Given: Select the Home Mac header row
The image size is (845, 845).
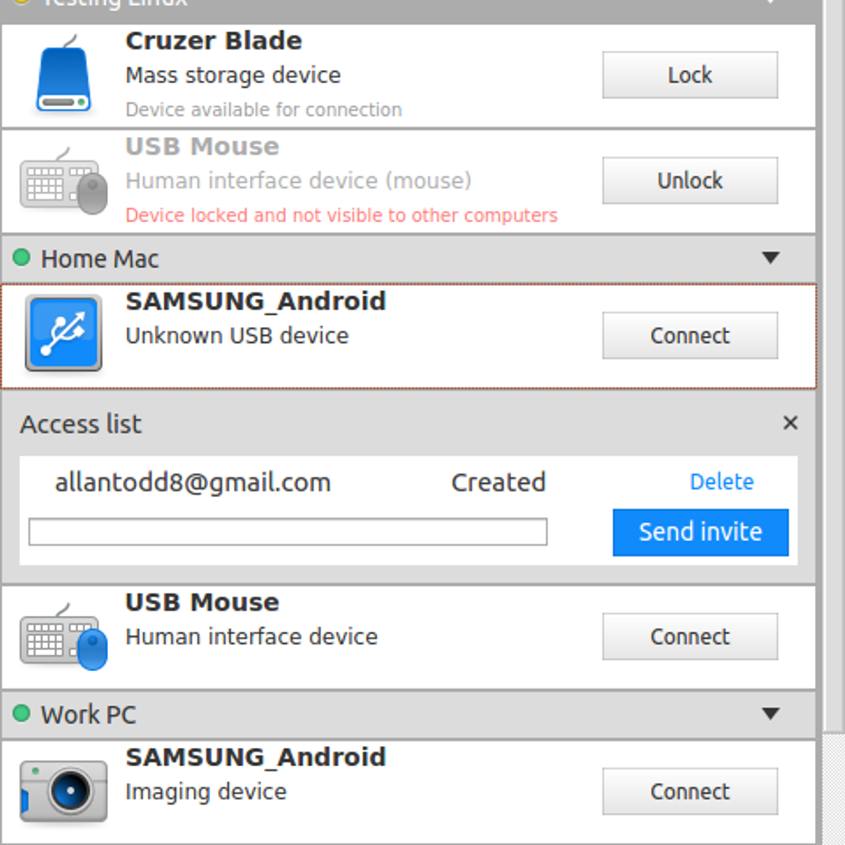Looking at the screenshot, I should tap(370, 259).
